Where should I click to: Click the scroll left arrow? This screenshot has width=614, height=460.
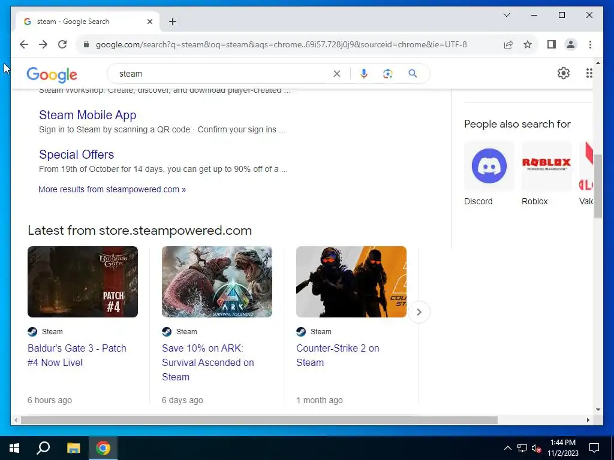point(16,420)
